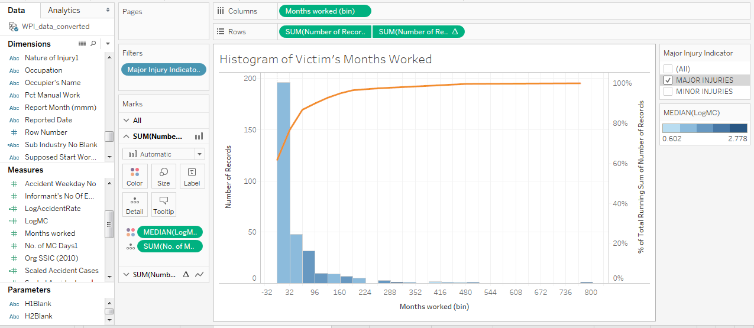Viewport: 754px width, 328px height.
Task: Switch to the Data tab
Action: click(16, 10)
